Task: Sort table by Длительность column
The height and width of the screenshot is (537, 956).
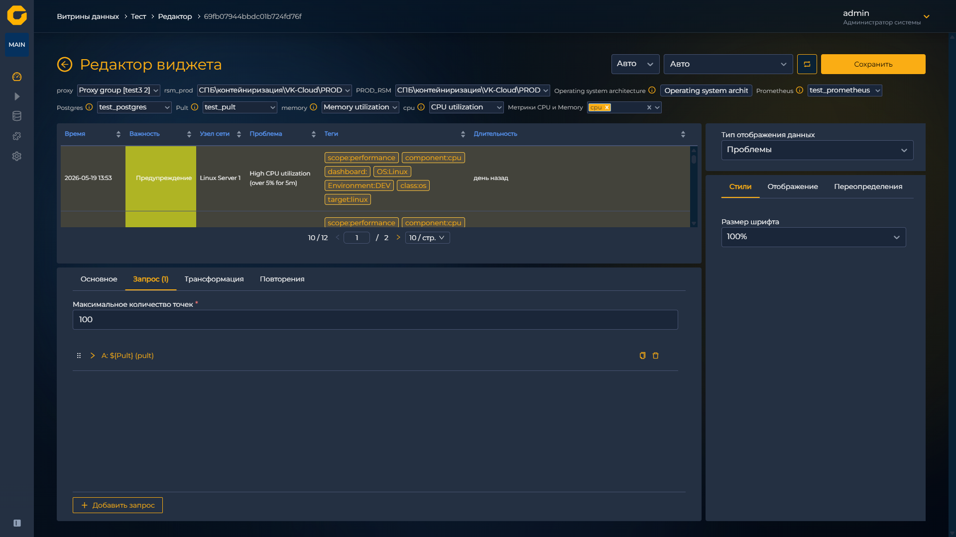Action: coord(683,134)
